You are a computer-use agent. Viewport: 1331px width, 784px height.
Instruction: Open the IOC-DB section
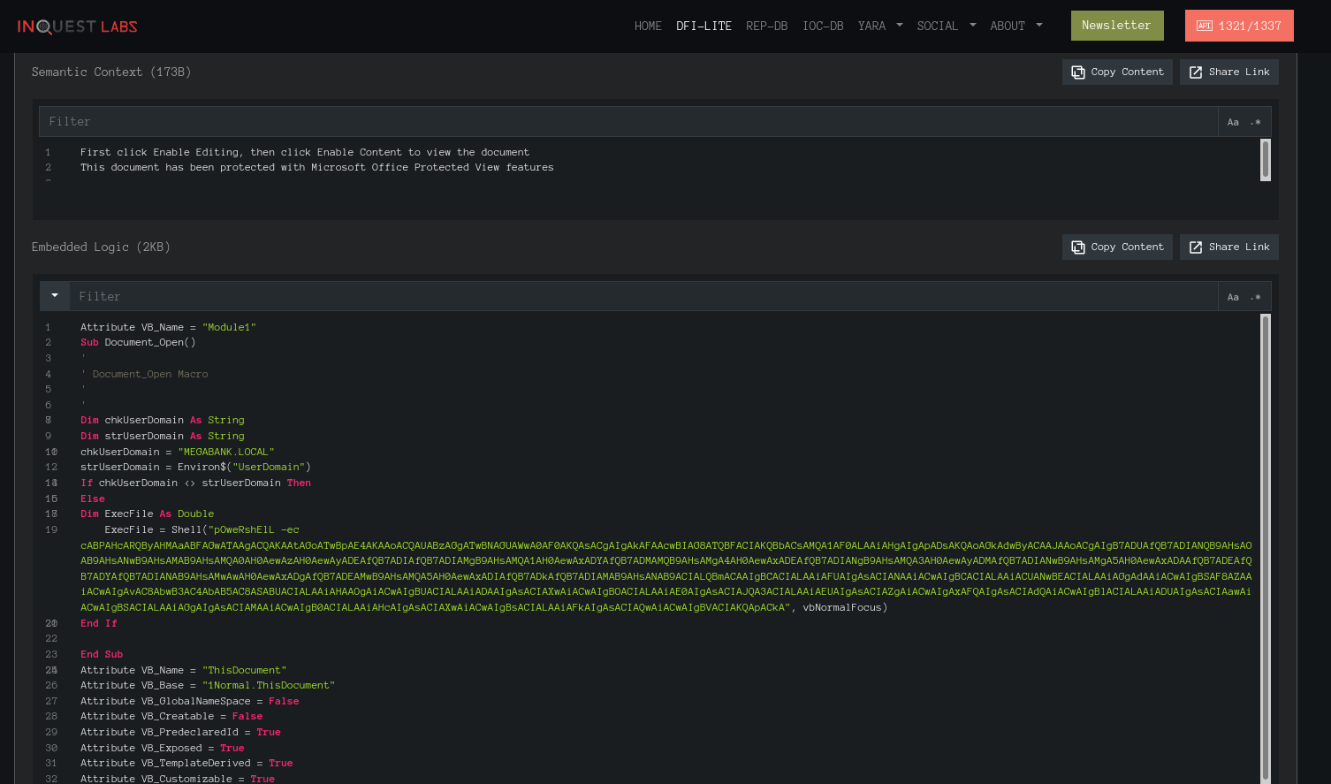point(823,26)
